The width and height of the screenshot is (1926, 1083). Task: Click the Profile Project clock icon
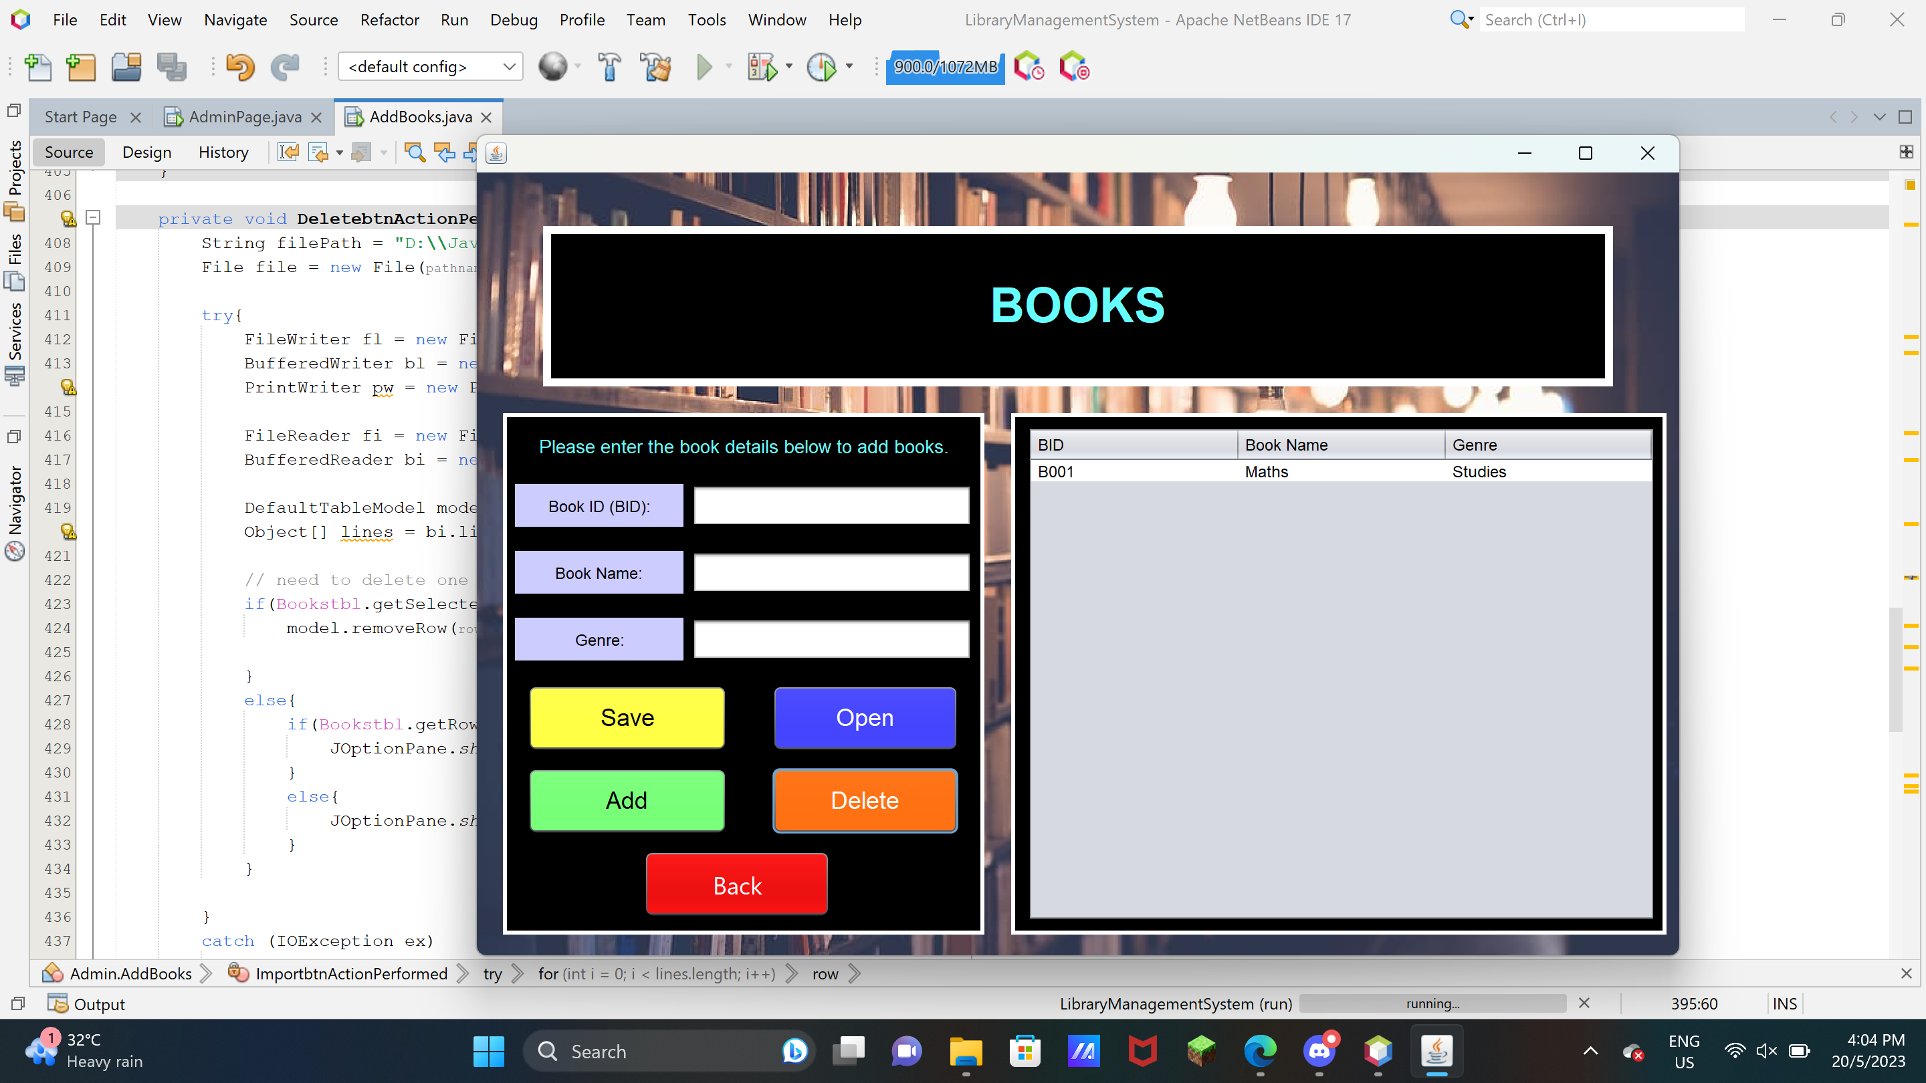[x=822, y=68]
